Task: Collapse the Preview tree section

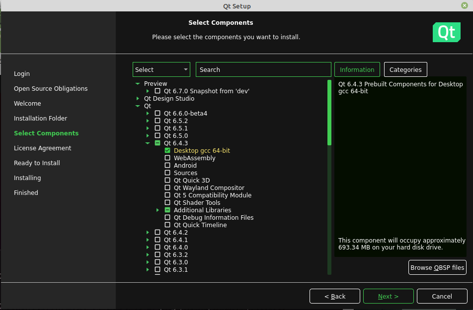Action: tap(138, 84)
